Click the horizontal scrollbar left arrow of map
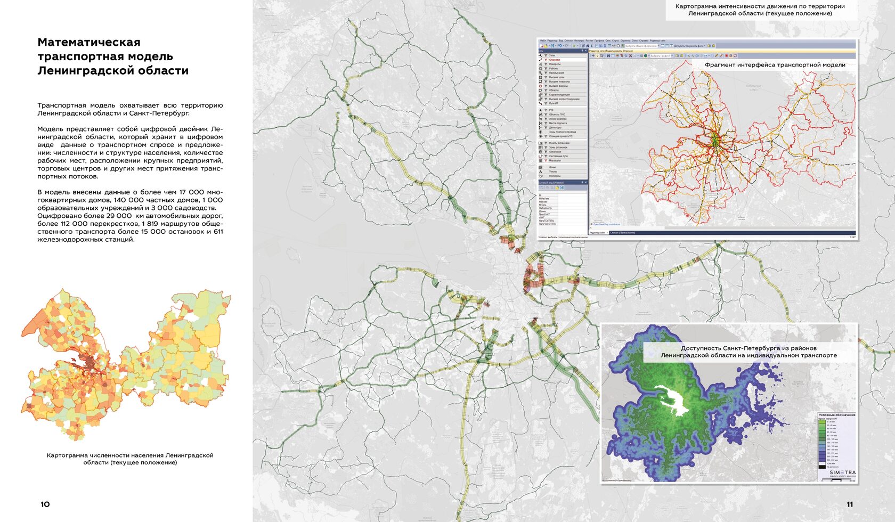The image size is (895, 522). (x=591, y=227)
